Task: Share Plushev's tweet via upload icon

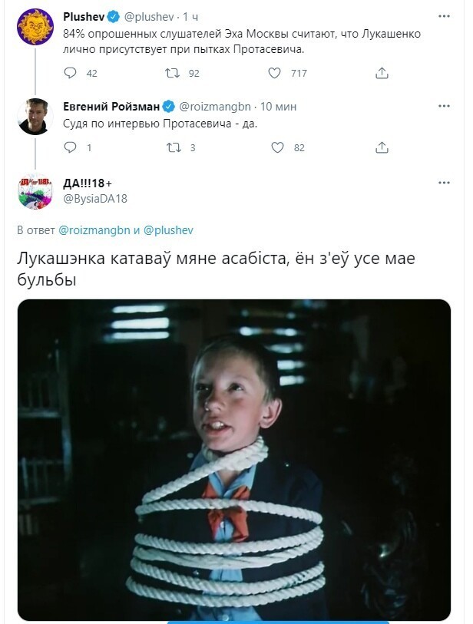Action: [x=382, y=73]
